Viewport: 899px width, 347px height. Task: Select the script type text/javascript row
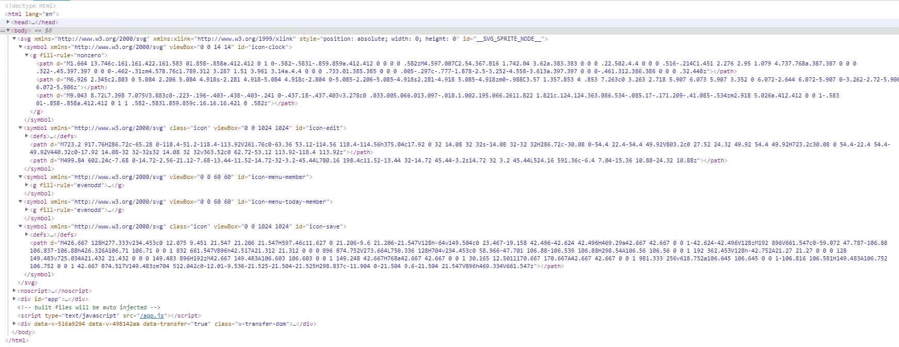tap(109, 316)
